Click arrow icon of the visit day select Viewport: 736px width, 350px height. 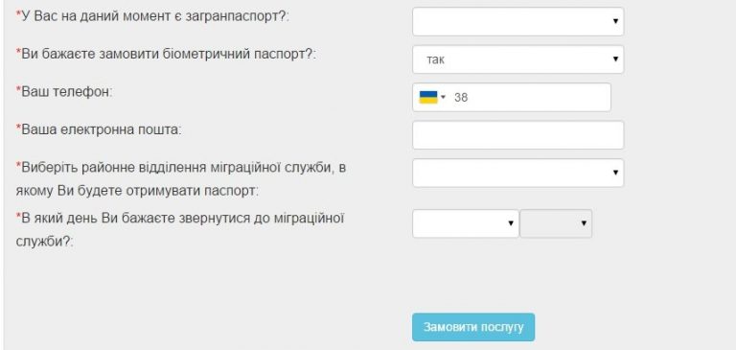[511, 223]
